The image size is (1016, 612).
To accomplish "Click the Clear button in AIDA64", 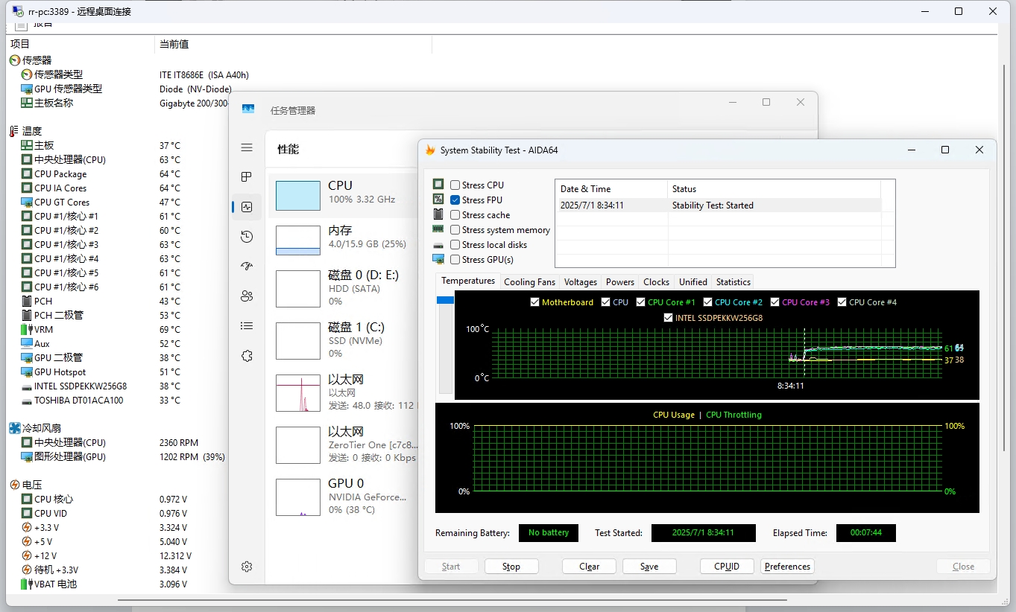I will [589, 567].
